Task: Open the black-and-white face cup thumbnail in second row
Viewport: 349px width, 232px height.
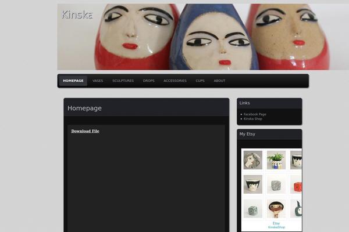Action: [253, 184]
